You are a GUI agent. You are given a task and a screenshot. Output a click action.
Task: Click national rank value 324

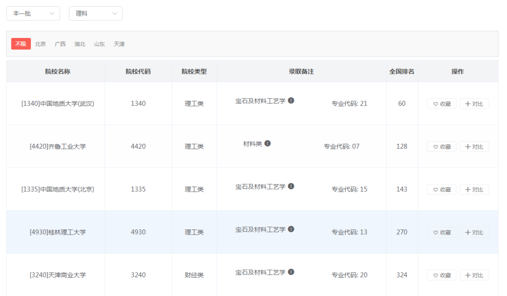(x=401, y=275)
